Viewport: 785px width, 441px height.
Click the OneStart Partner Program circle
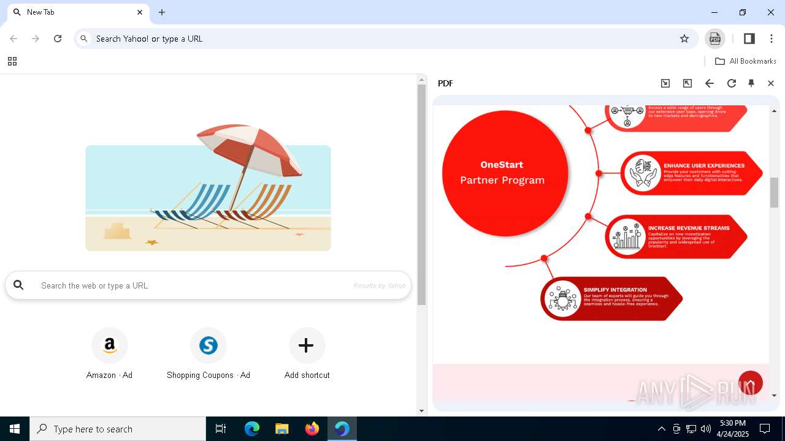click(x=505, y=173)
